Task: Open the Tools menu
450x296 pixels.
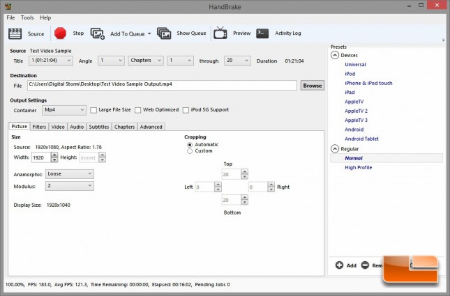Action: [x=27, y=18]
